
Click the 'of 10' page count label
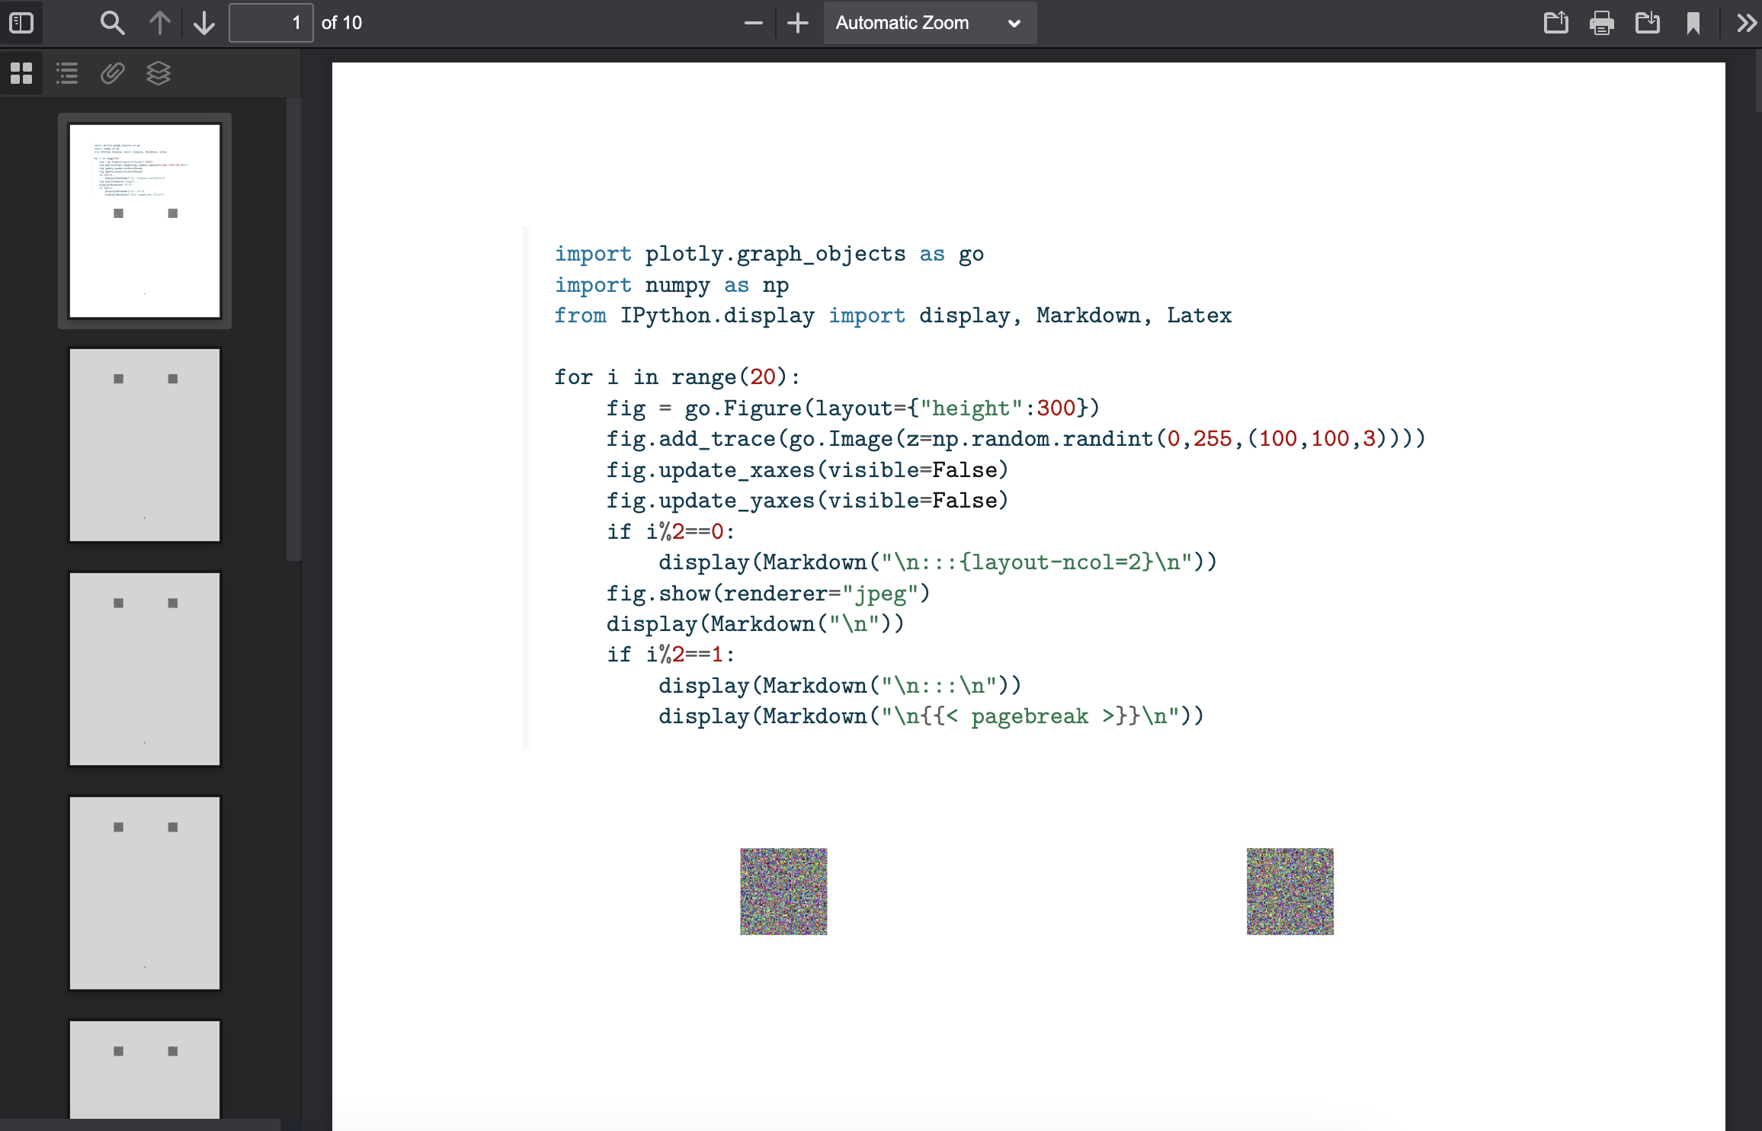[x=341, y=23]
